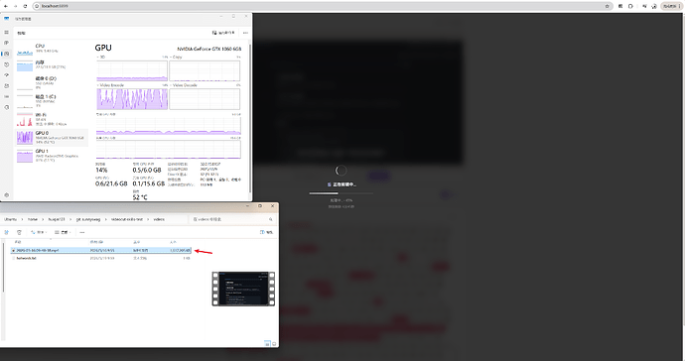Open Startup apps icon in Task Manager sidebar
Image resolution: width=685 pixels, height=361 pixels.
click(x=7, y=75)
